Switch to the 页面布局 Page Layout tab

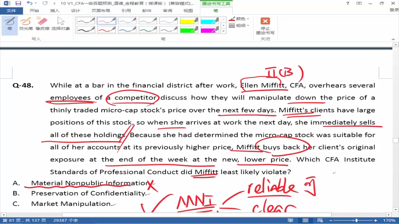point(101,11)
